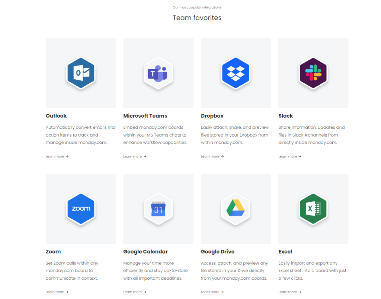Select the Zoom card title
381x299 pixels.
[x=53, y=252]
